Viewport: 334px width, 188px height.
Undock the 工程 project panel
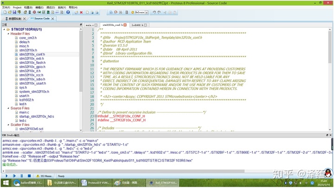tap(81, 25)
